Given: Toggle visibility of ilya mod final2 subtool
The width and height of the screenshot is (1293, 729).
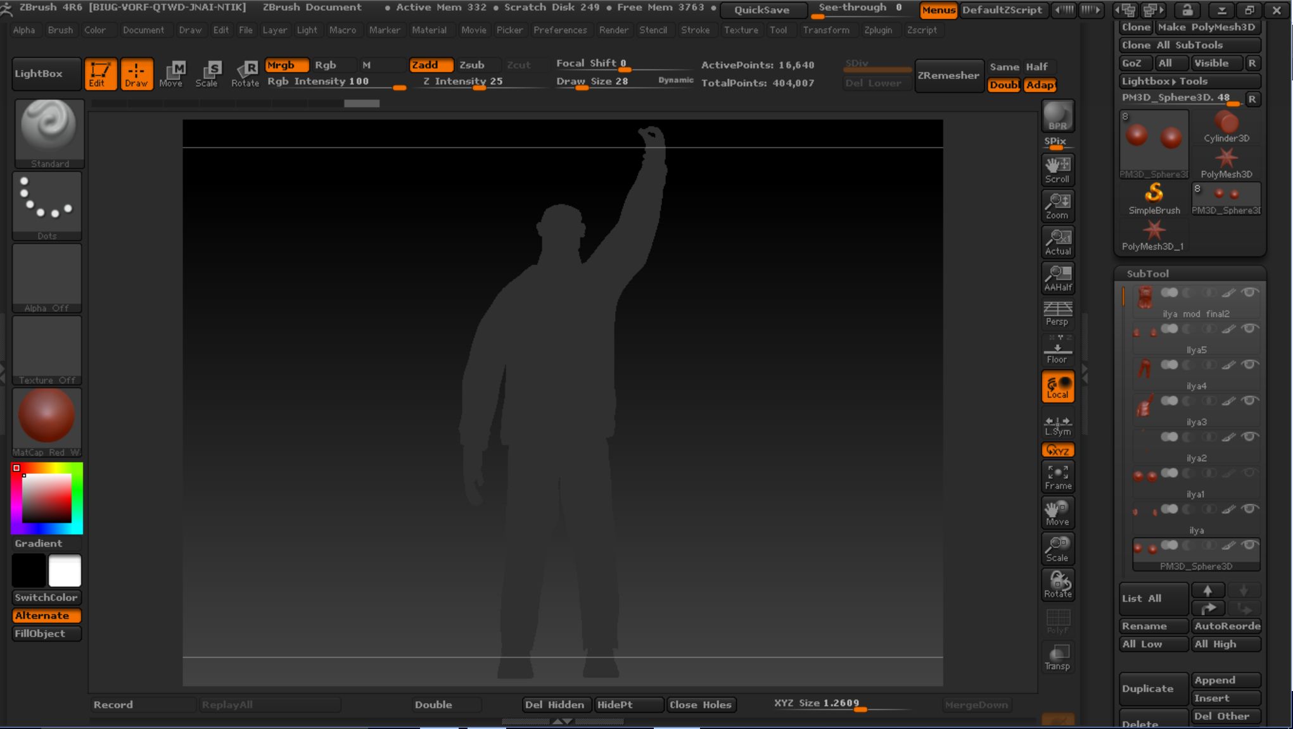Looking at the screenshot, I should pos(1249,292).
